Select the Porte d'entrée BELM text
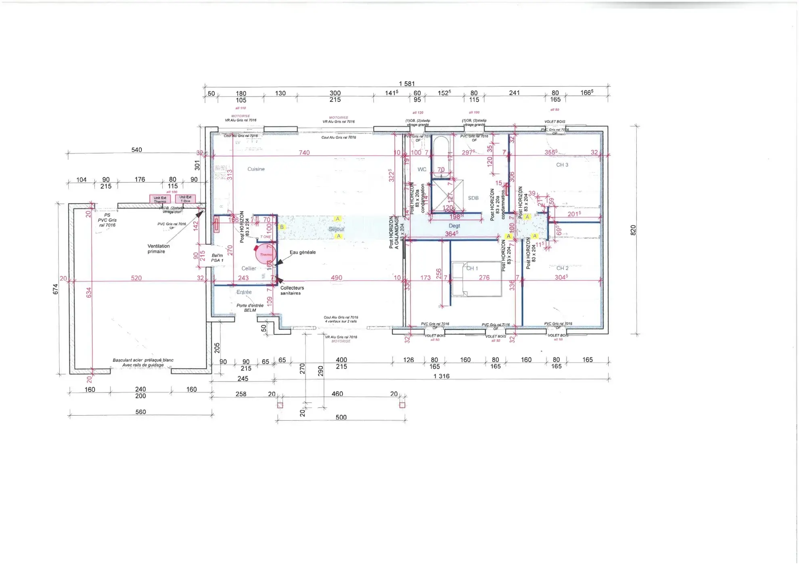Viewport: 799px width, 565px height. 250,308
